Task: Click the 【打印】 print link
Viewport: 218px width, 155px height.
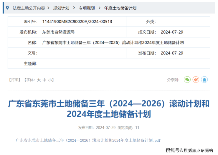Action: coord(15,80)
